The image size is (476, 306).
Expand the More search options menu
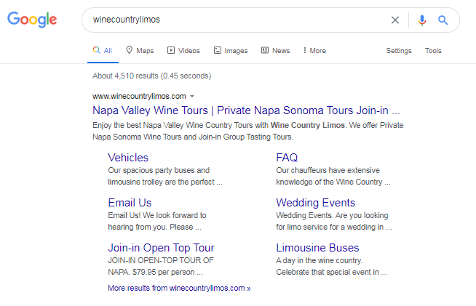click(x=314, y=51)
